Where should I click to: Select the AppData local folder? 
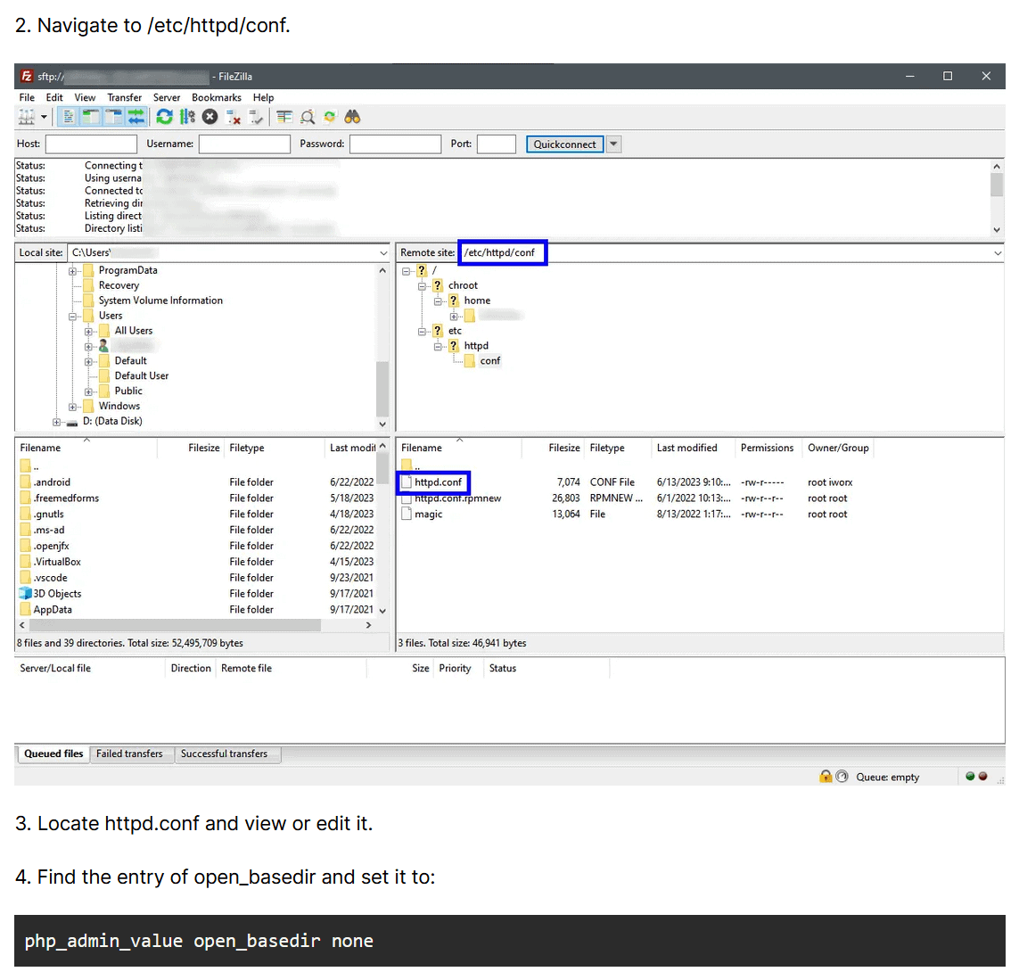(53, 610)
